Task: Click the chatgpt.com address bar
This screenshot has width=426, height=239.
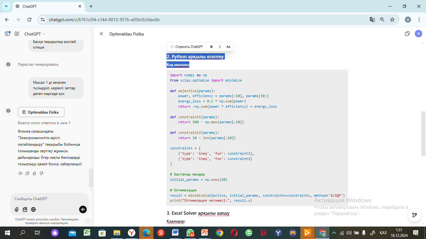Action: (206, 20)
